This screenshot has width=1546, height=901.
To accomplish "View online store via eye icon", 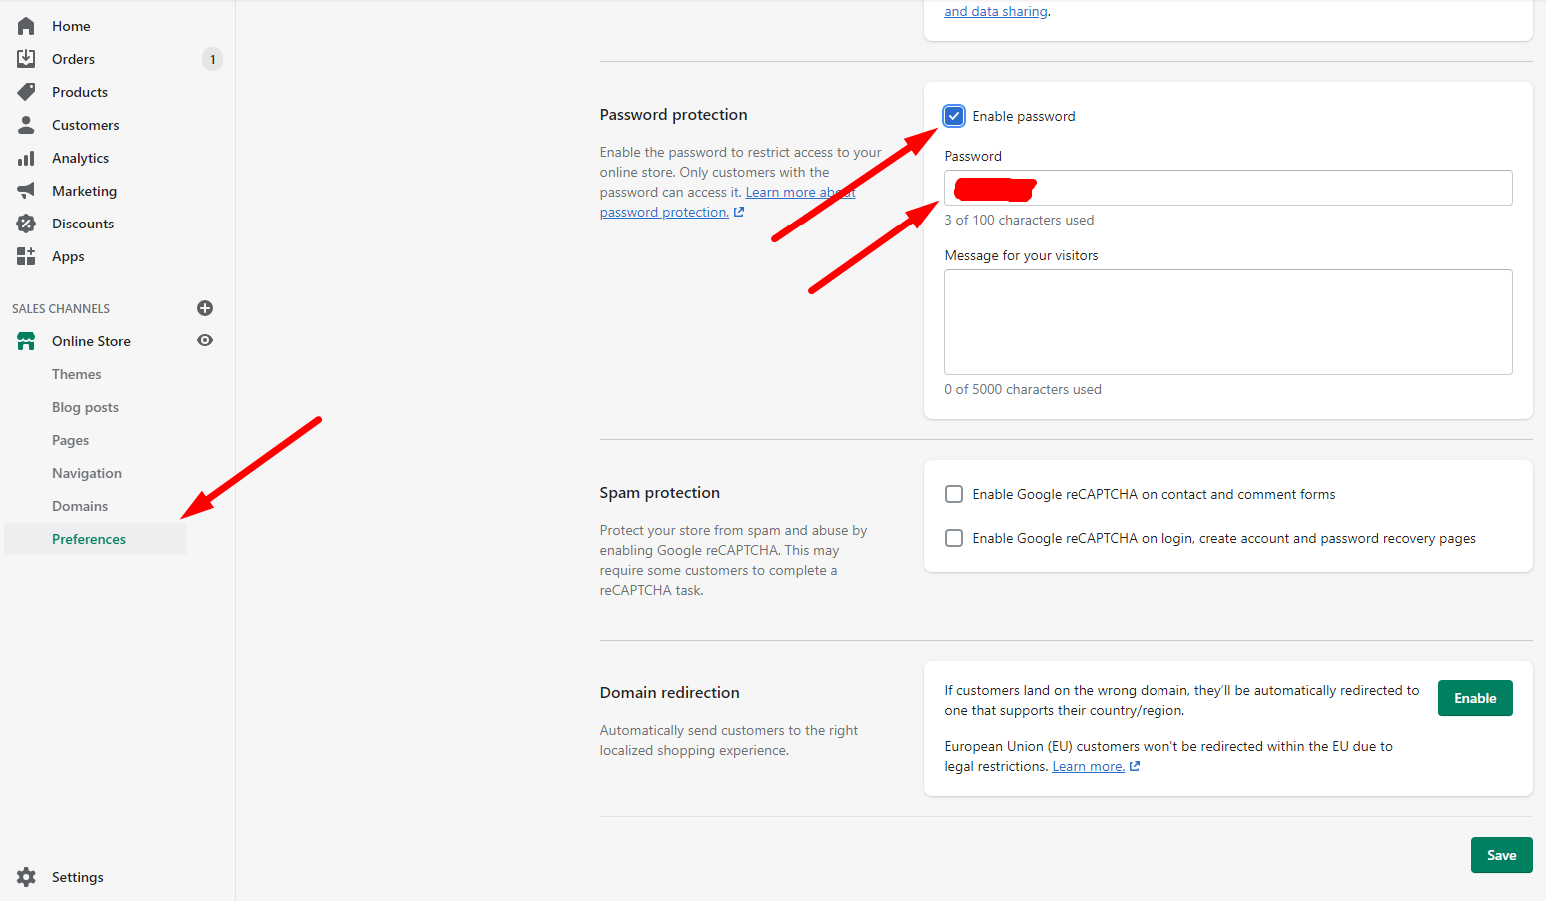I will click(x=205, y=341).
